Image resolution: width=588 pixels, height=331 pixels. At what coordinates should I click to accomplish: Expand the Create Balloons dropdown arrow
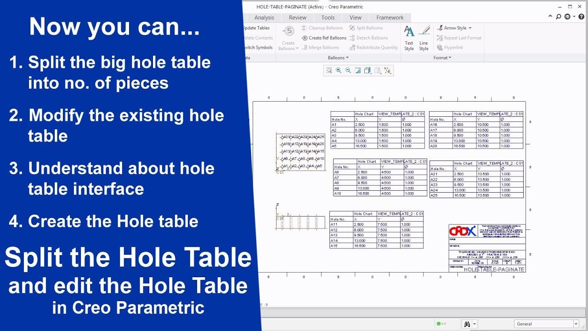297,49
